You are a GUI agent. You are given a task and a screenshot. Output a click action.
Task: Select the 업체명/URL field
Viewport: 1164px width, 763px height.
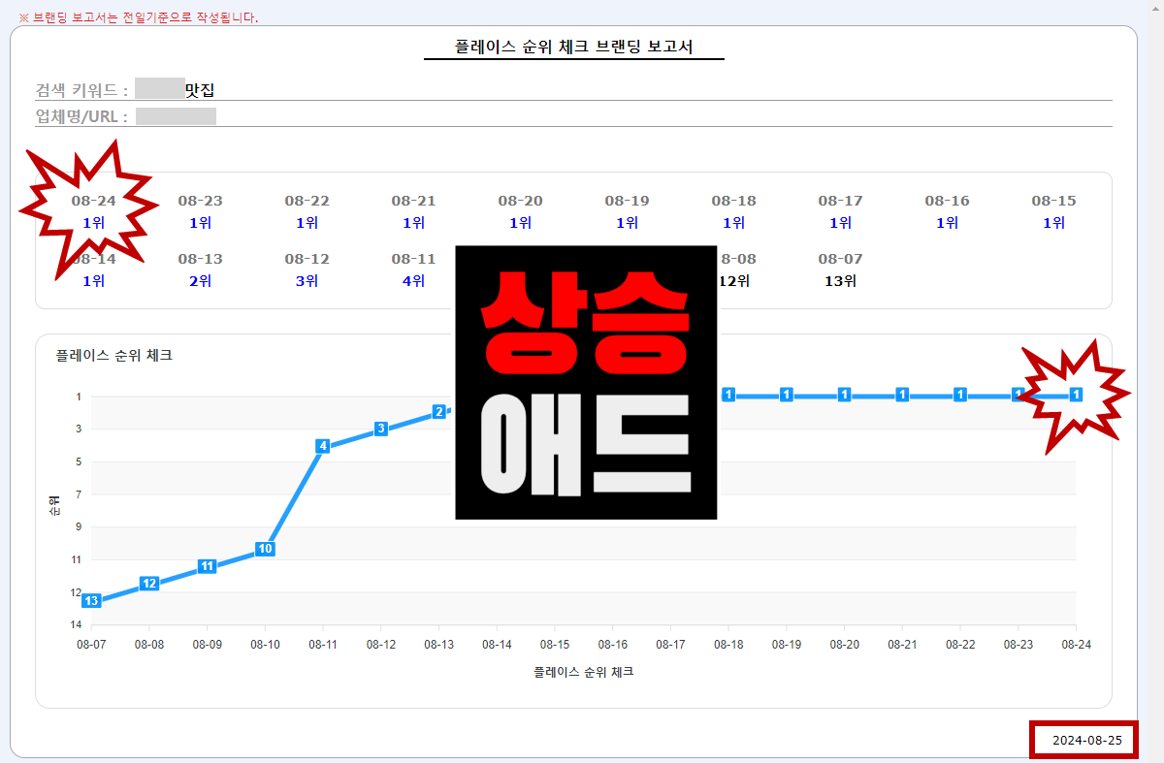pos(573,116)
